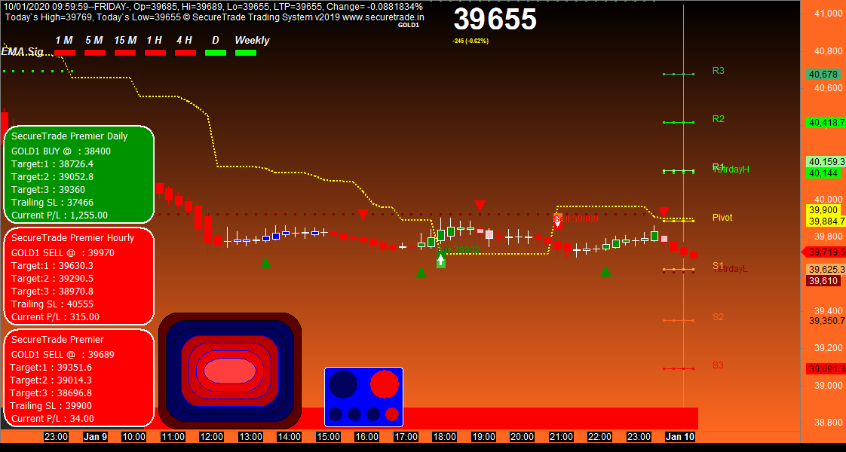Click the S3 support level label

click(718, 365)
